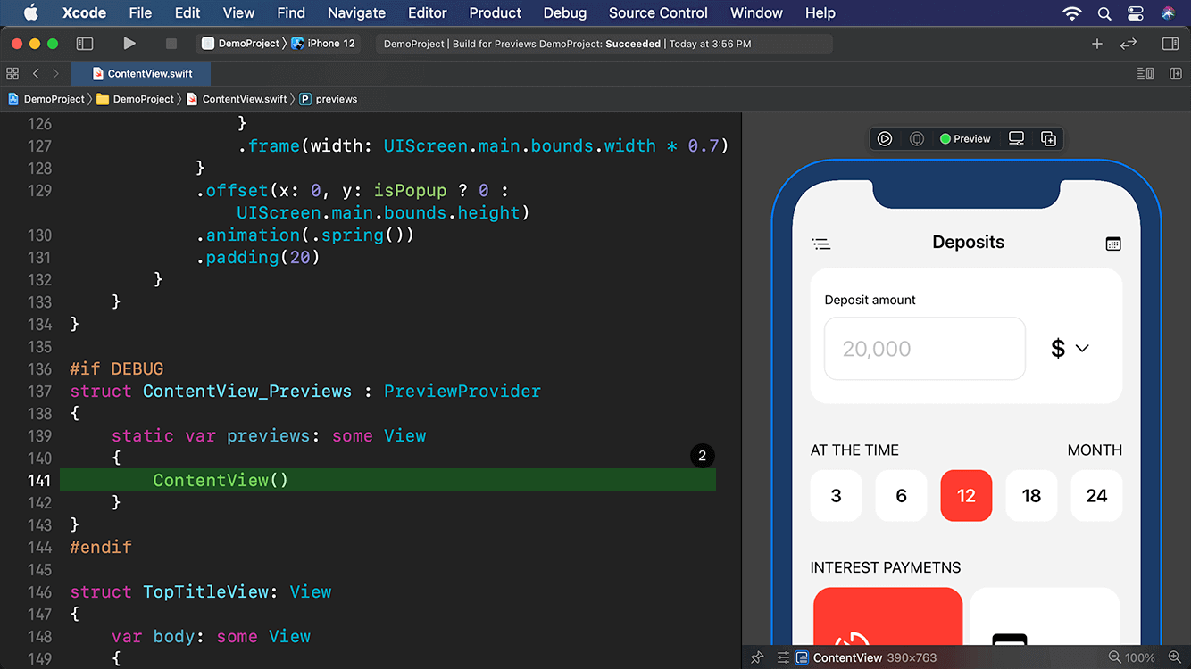1191x669 pixels.
Task: Toggle code review with the arrows icon
Action: click(1129, 43)
